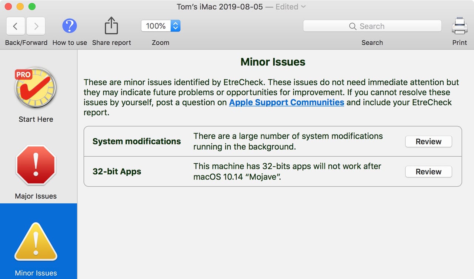Click the Start Here sidebar label

(x=36, y=119)
